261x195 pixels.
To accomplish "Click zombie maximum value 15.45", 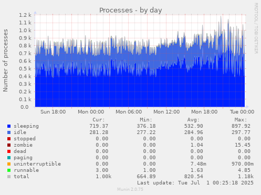I will point(243,145).
